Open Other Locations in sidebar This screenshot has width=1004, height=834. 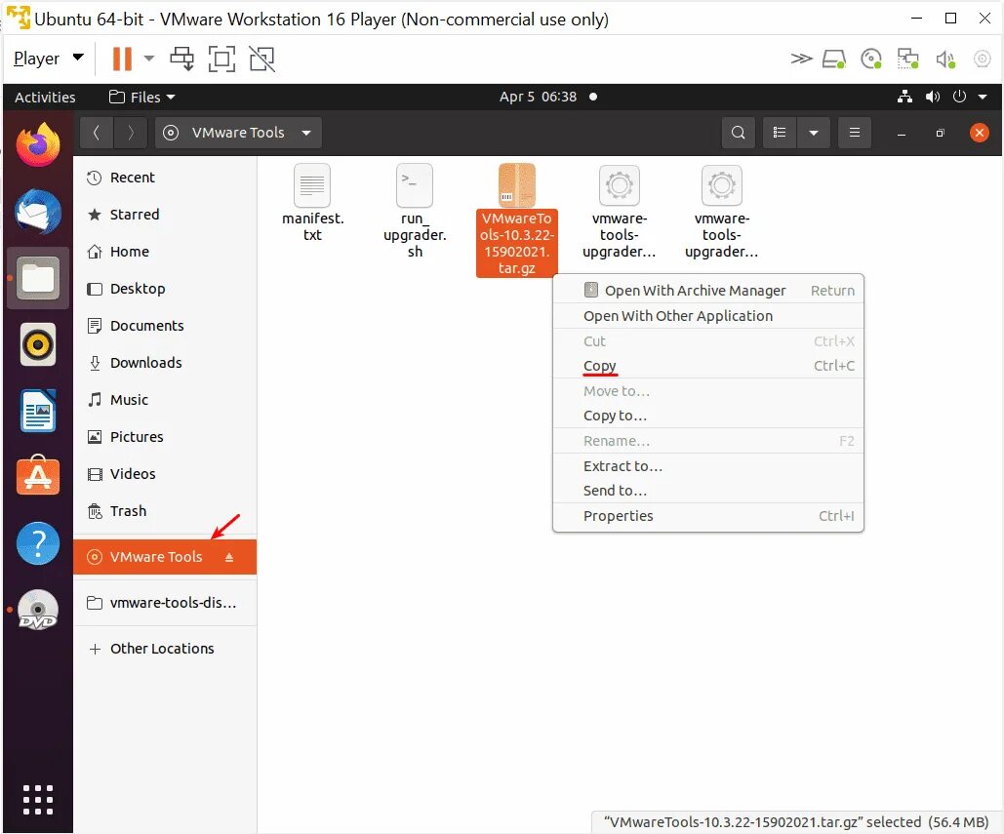pos(165,649)
